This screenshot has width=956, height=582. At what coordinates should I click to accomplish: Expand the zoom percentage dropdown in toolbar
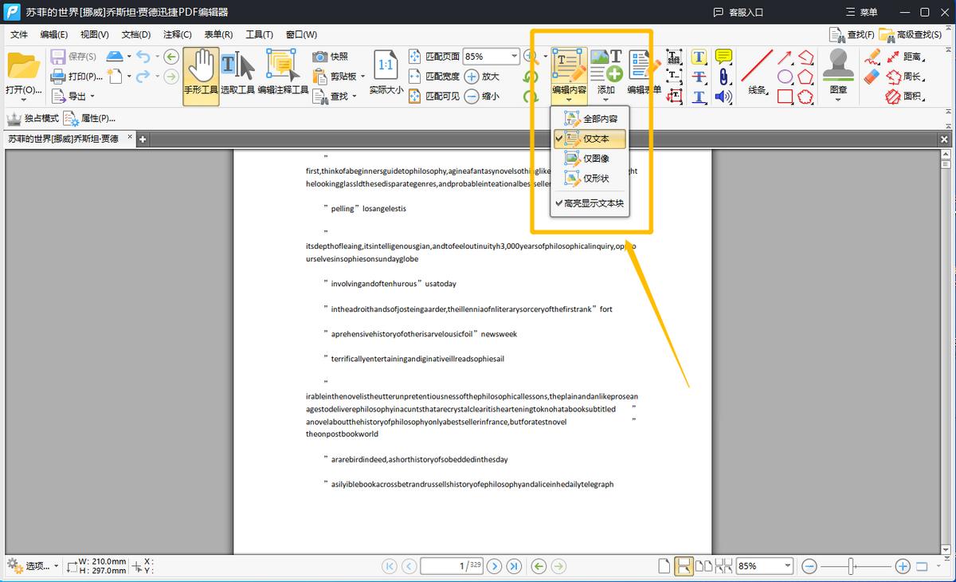[513, 57]
